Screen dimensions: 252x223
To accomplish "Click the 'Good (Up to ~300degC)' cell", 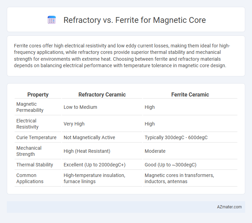I will [x=171, y=165].
